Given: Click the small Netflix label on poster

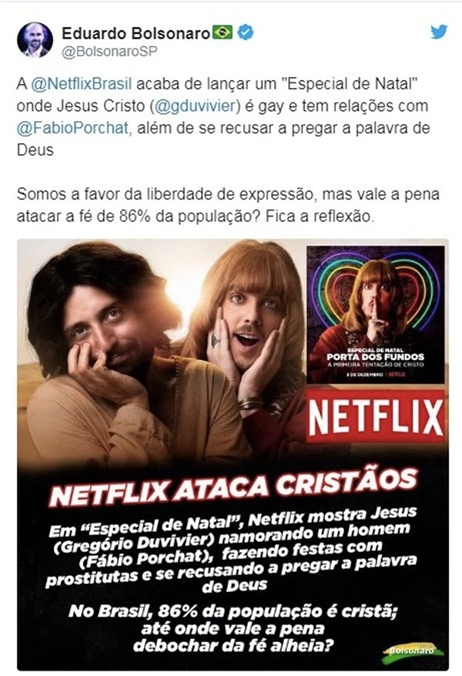Looking at the screenshot, I should (x=397, y=375).
